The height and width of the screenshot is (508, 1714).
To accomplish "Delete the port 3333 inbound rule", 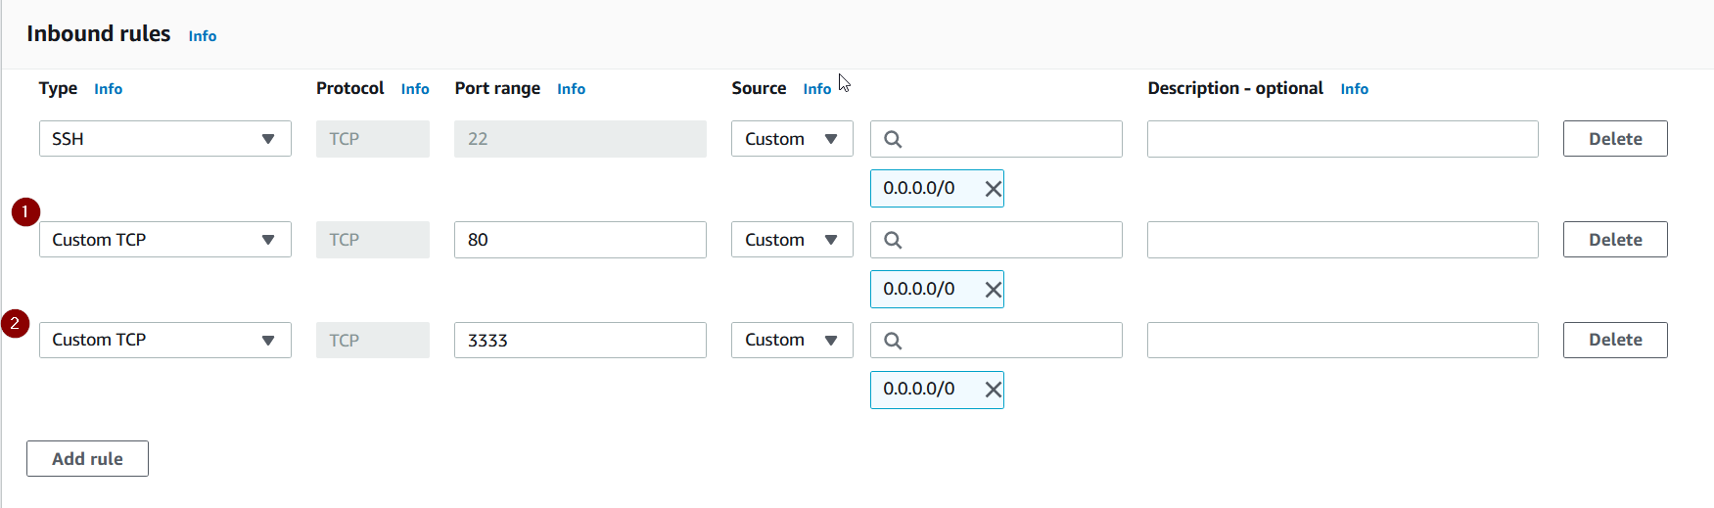I will point(1614,341).
